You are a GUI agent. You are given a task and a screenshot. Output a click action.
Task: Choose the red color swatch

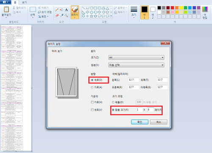click(x=172, y=8)
